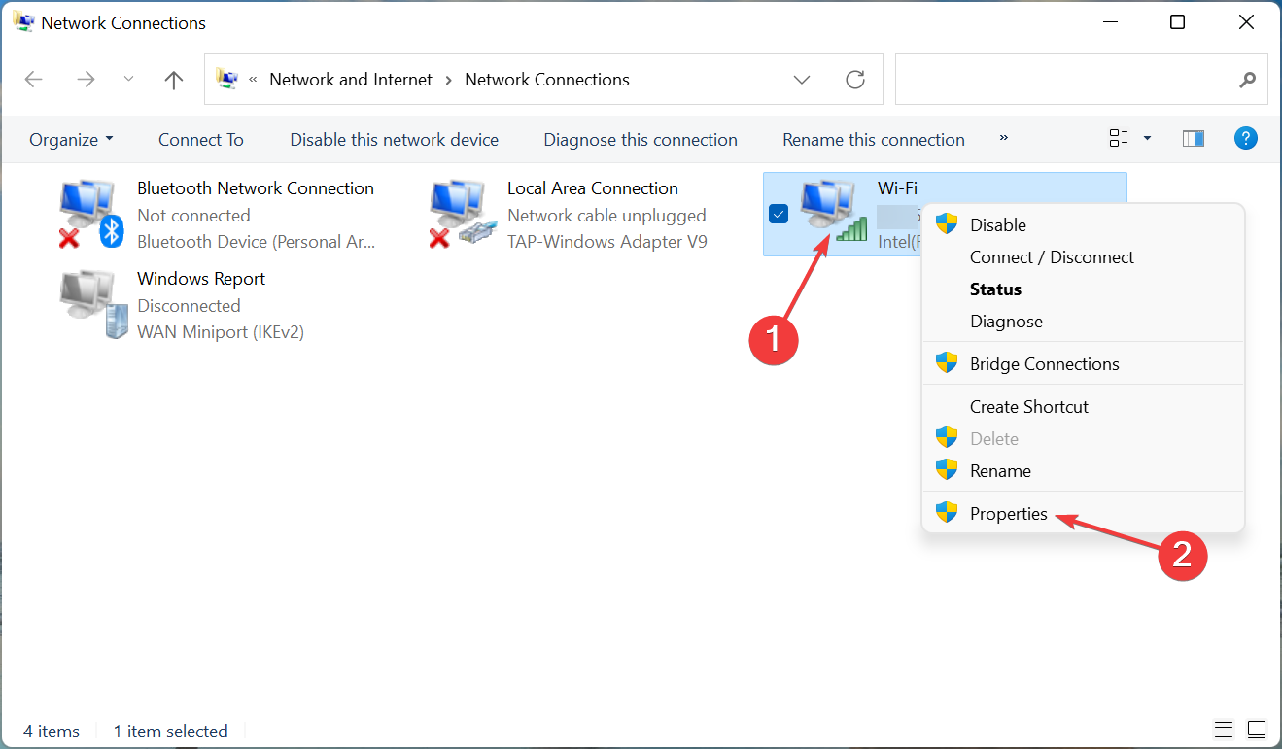The width and height of the screenshot is (1282, 749).
Task: Open the address bar history dropdown
Action: click(x=802, y=80)
